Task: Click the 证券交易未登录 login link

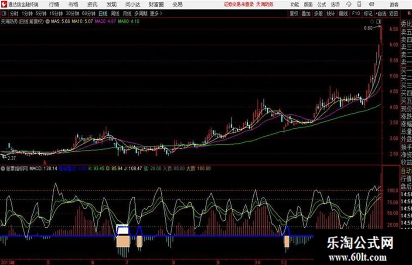Action: pyautogui.click(x=239, y=4)
